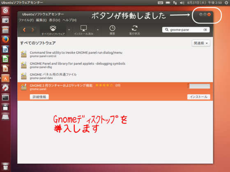Click the magnifier icon in search box
230x172 pixels.
167,29
